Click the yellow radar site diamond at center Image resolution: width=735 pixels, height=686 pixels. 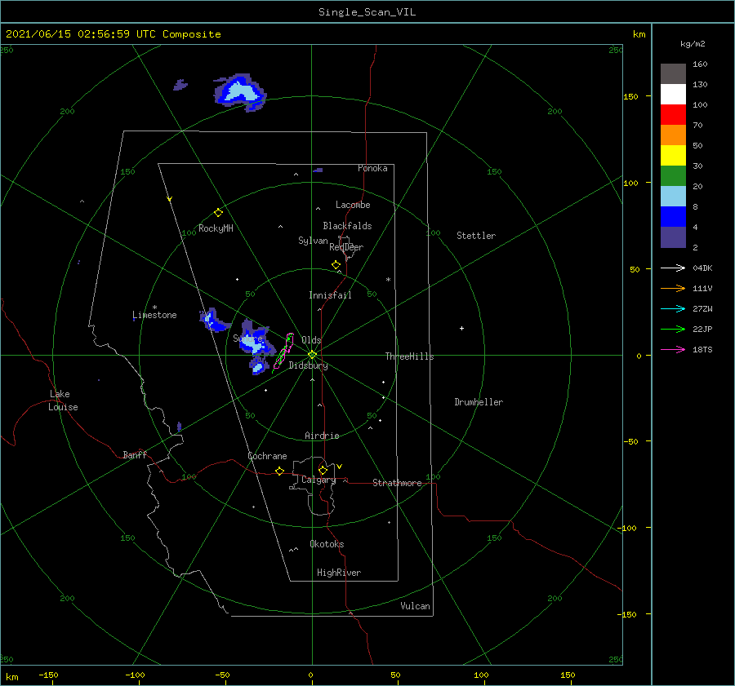(312, 355)
